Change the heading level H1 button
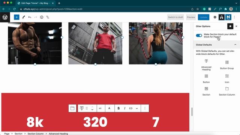Screen dimensions: 240x135 100,108
